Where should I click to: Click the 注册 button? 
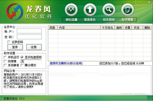pyautogui.click(x=34, y=47)
